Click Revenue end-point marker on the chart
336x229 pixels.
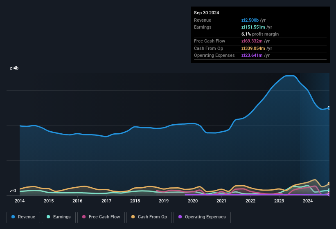[329, 108]
